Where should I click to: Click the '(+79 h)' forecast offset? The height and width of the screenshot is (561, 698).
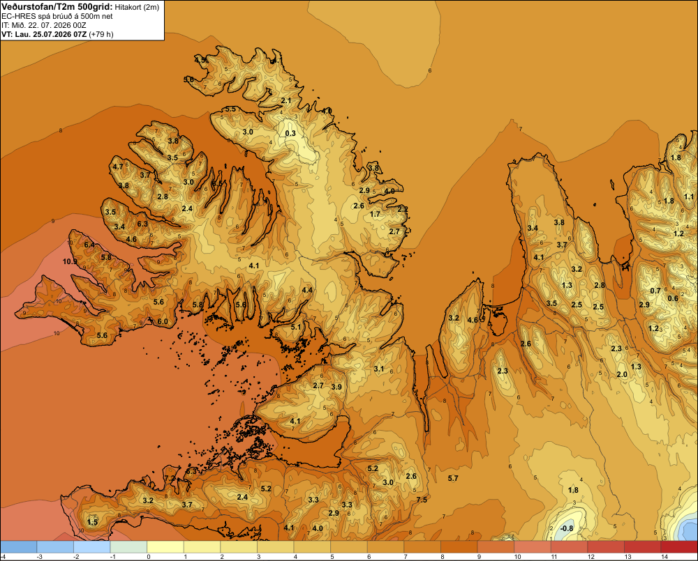point(101,34)
